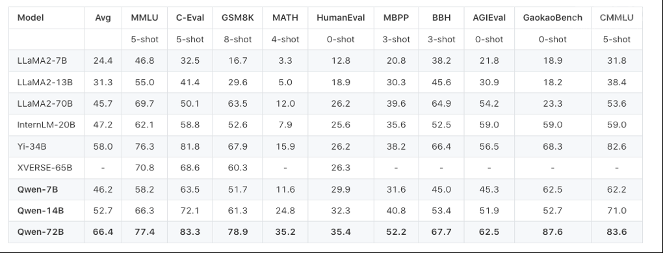663x253 pixels.
Task: Select Yi-34B C-Eval score 81.8
Action: [190, 146]
